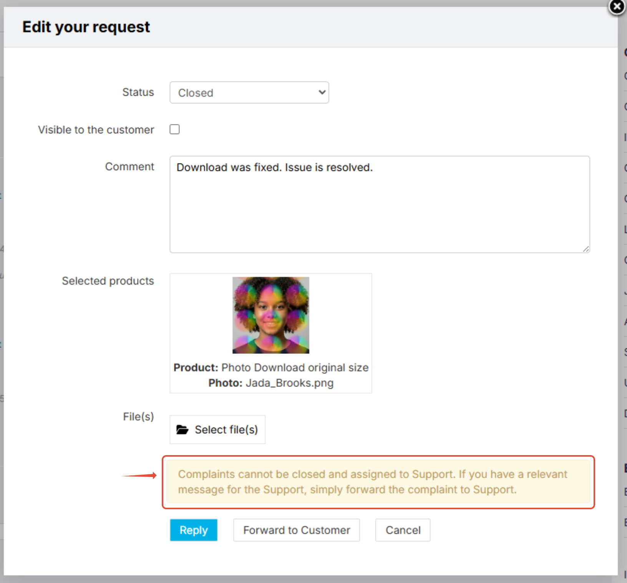Click the Comment textarea resize handle
This screenshot has width=627, height=583.
pyautogui.click(x=586, y=249)
